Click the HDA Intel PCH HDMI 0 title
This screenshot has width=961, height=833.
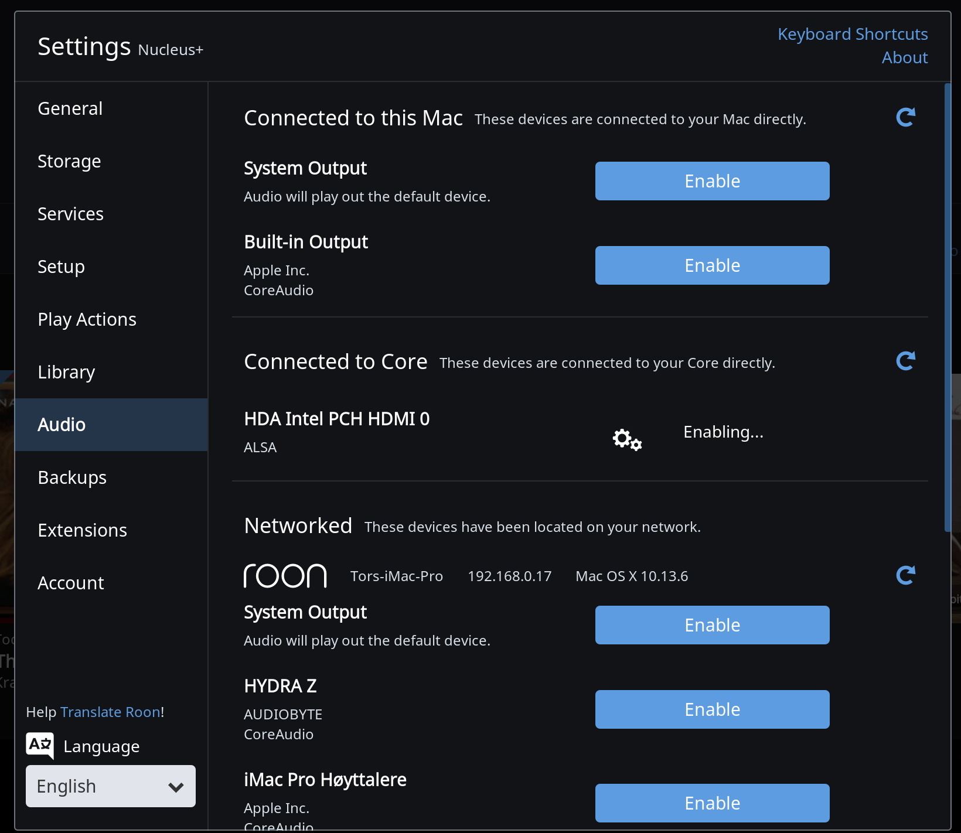coord(337,419)
